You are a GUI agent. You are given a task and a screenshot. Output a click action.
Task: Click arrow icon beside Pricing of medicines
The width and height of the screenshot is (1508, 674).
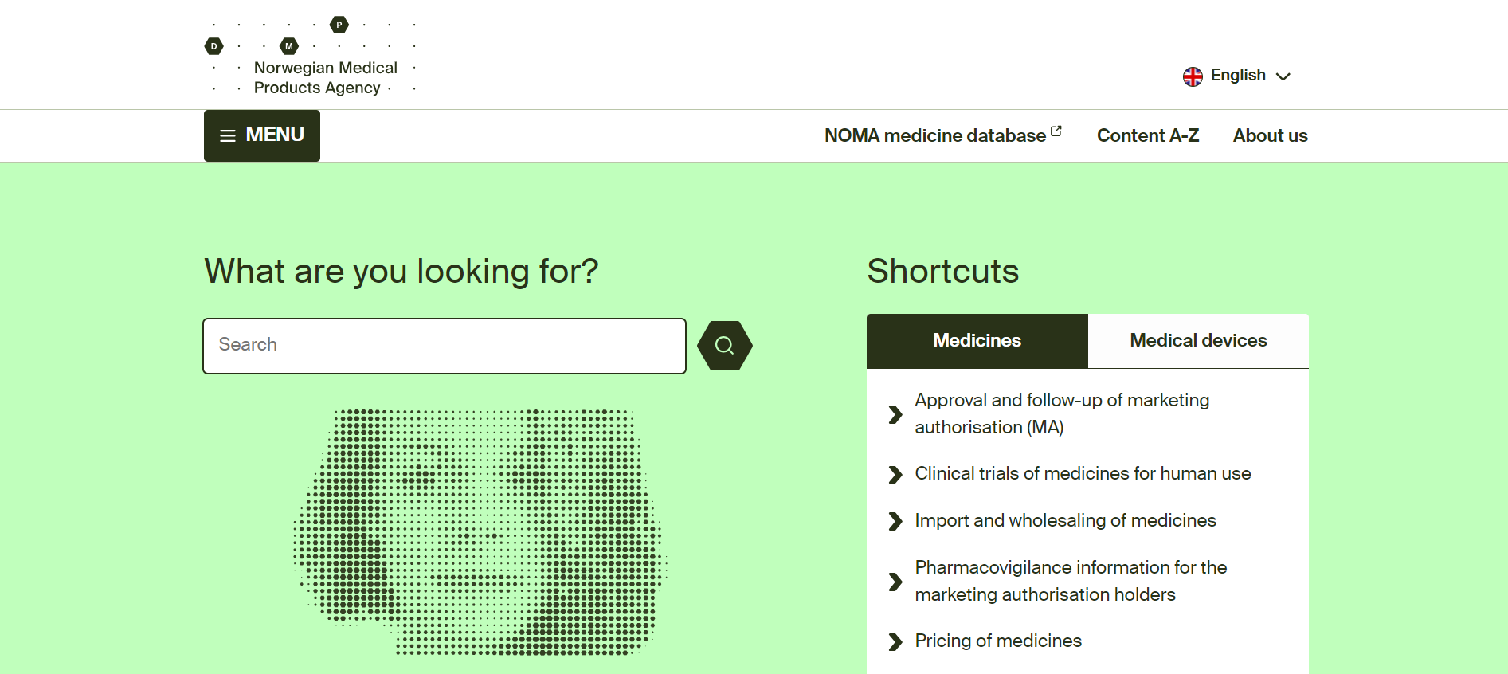[x=895, y=642]
